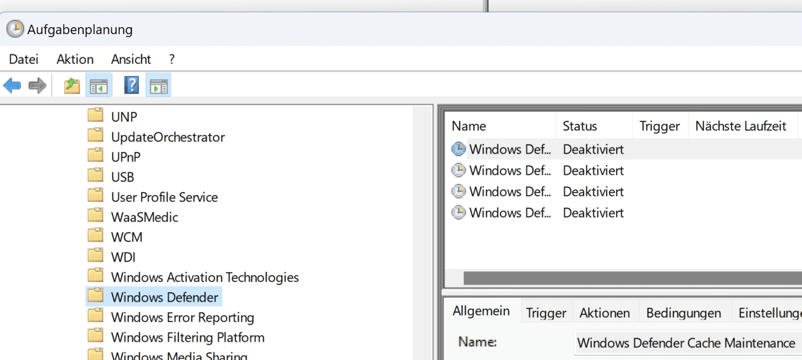Open the Aktion menu
Viewport: 802px width, 360px height.
coord(75,59)
